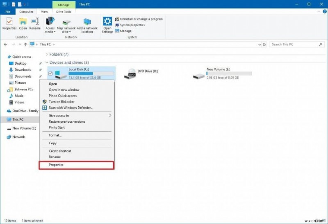Image resolution: width=328 pixels, height=224 pixels.
Task: Expand the Give access to submenu
Action: tap(77, 116)
